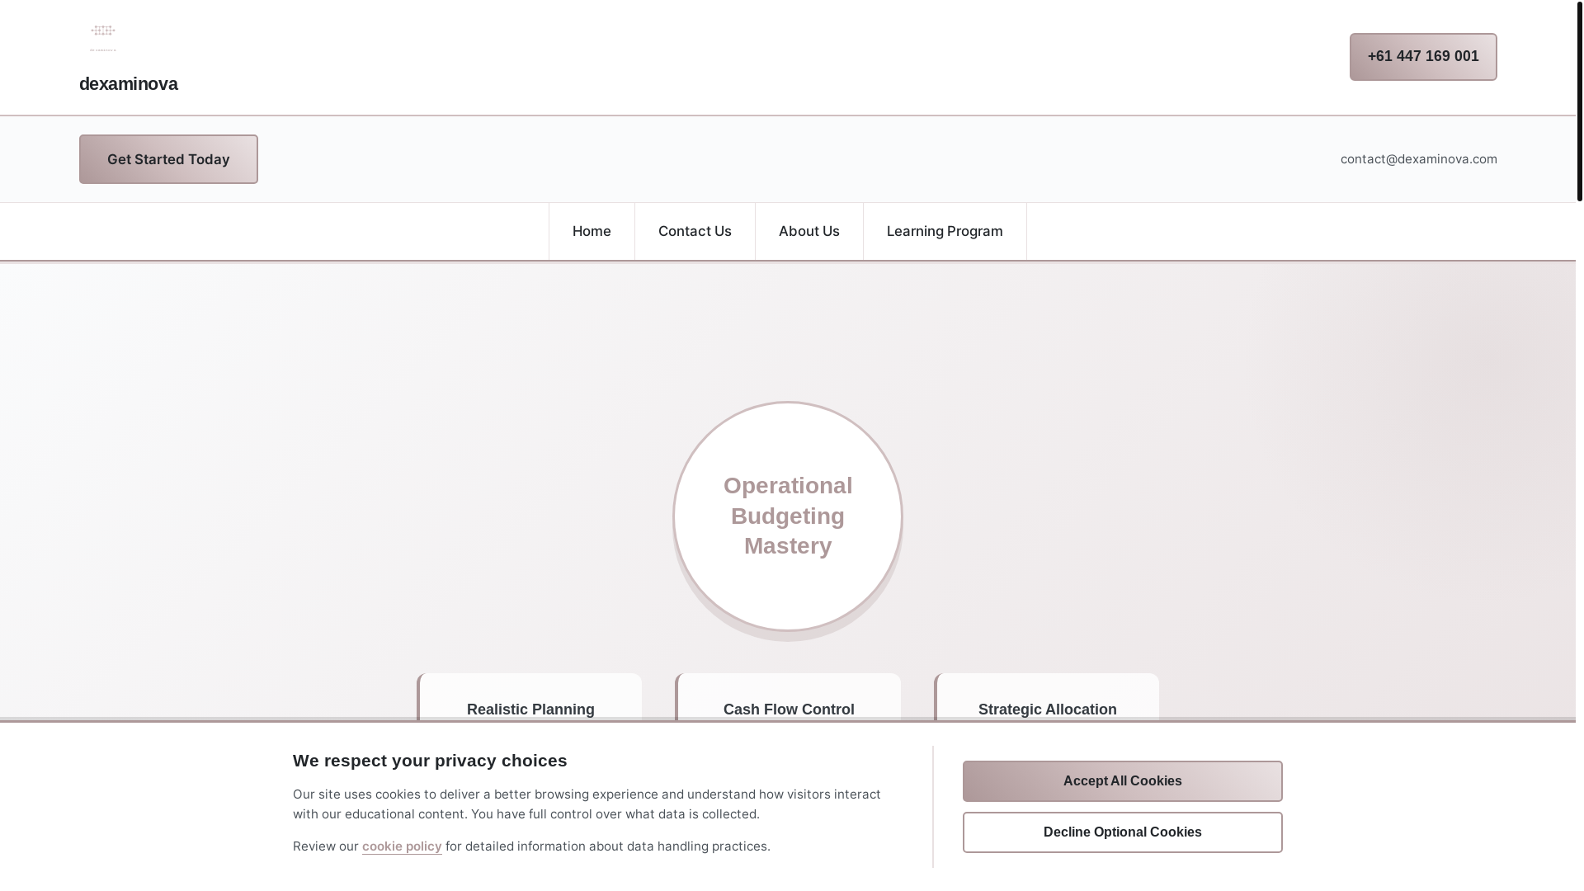
Task: Open the dexaminova brand name link
Action: coord(129,84)
